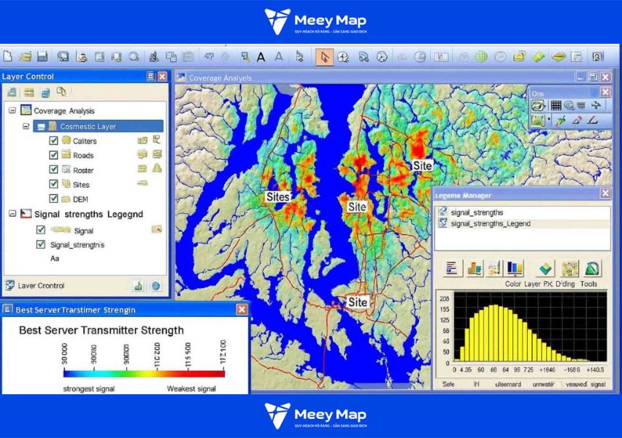Click the yellow layers icon in Layer Control toolbar
Image resolution: width=622 pixels, height=438 pixels.
29,93
